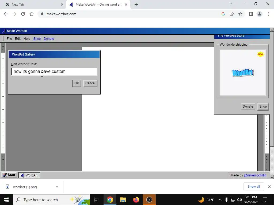Open downloaded wordart (1).png file
This screenshot has height=205, width=274.
tap(25, 187)
